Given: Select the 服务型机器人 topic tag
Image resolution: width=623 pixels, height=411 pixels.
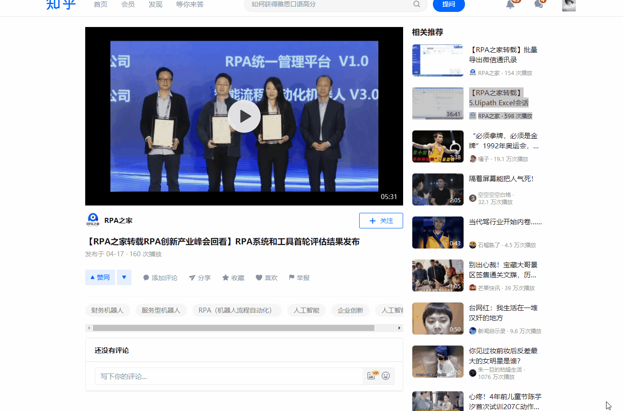Looking at the screenshot, I should (161, 310).
